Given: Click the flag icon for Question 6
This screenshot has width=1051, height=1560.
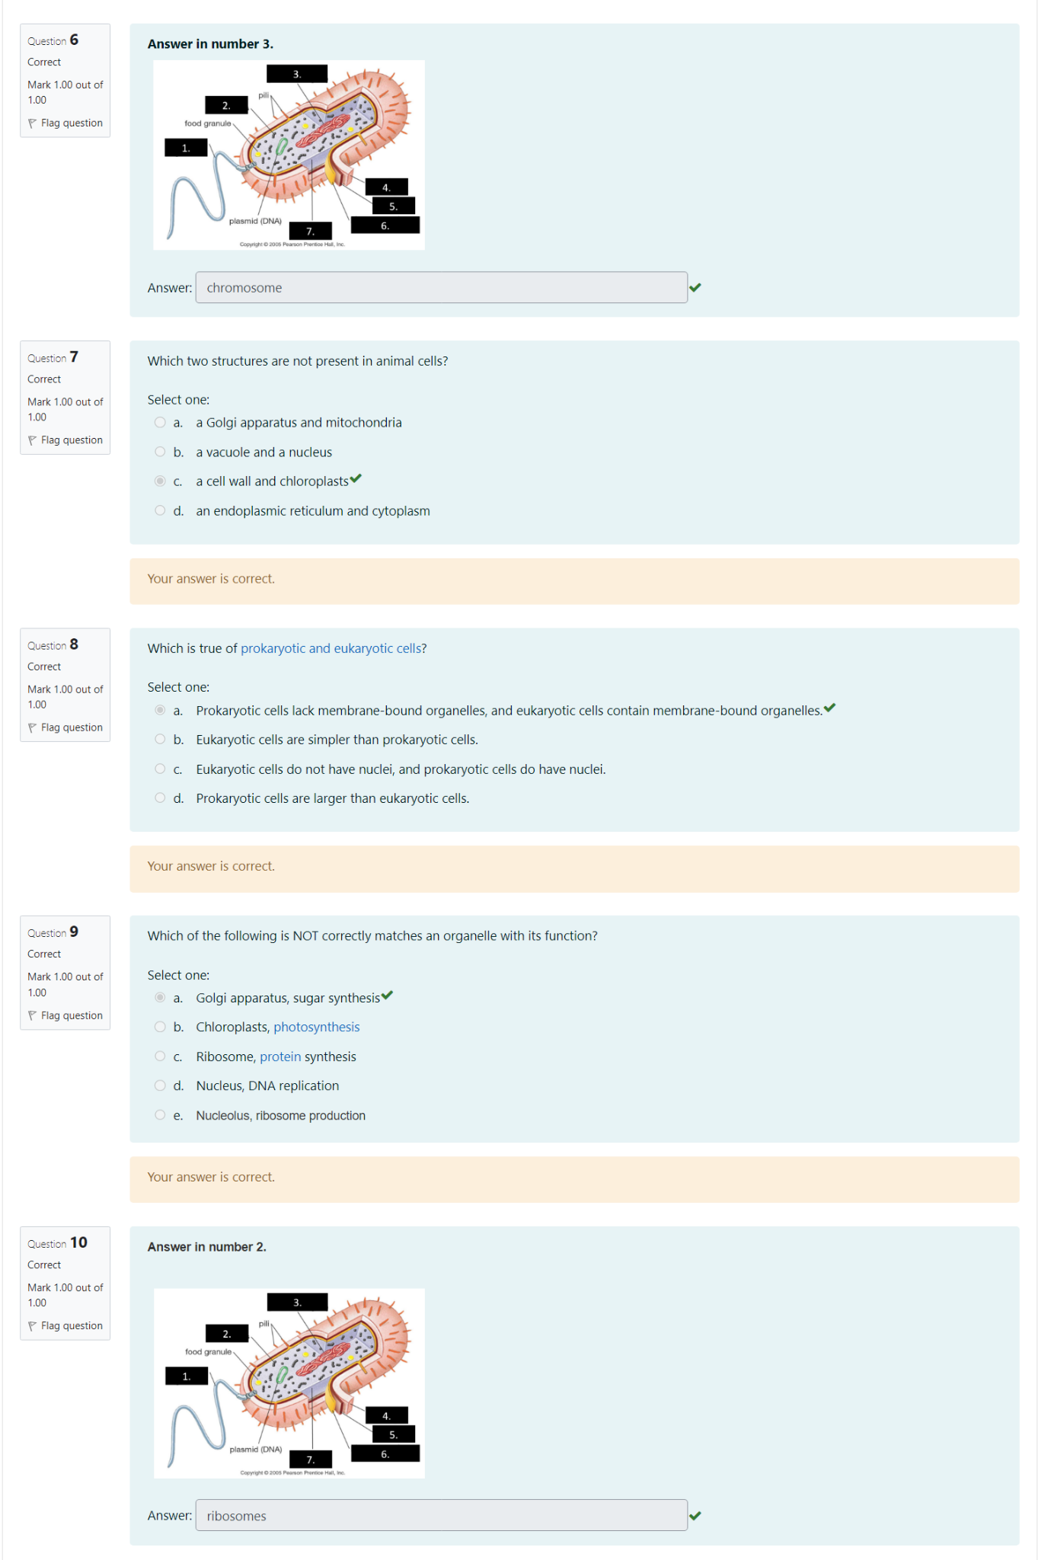Looking at the screenshot, I should [32, 123].
